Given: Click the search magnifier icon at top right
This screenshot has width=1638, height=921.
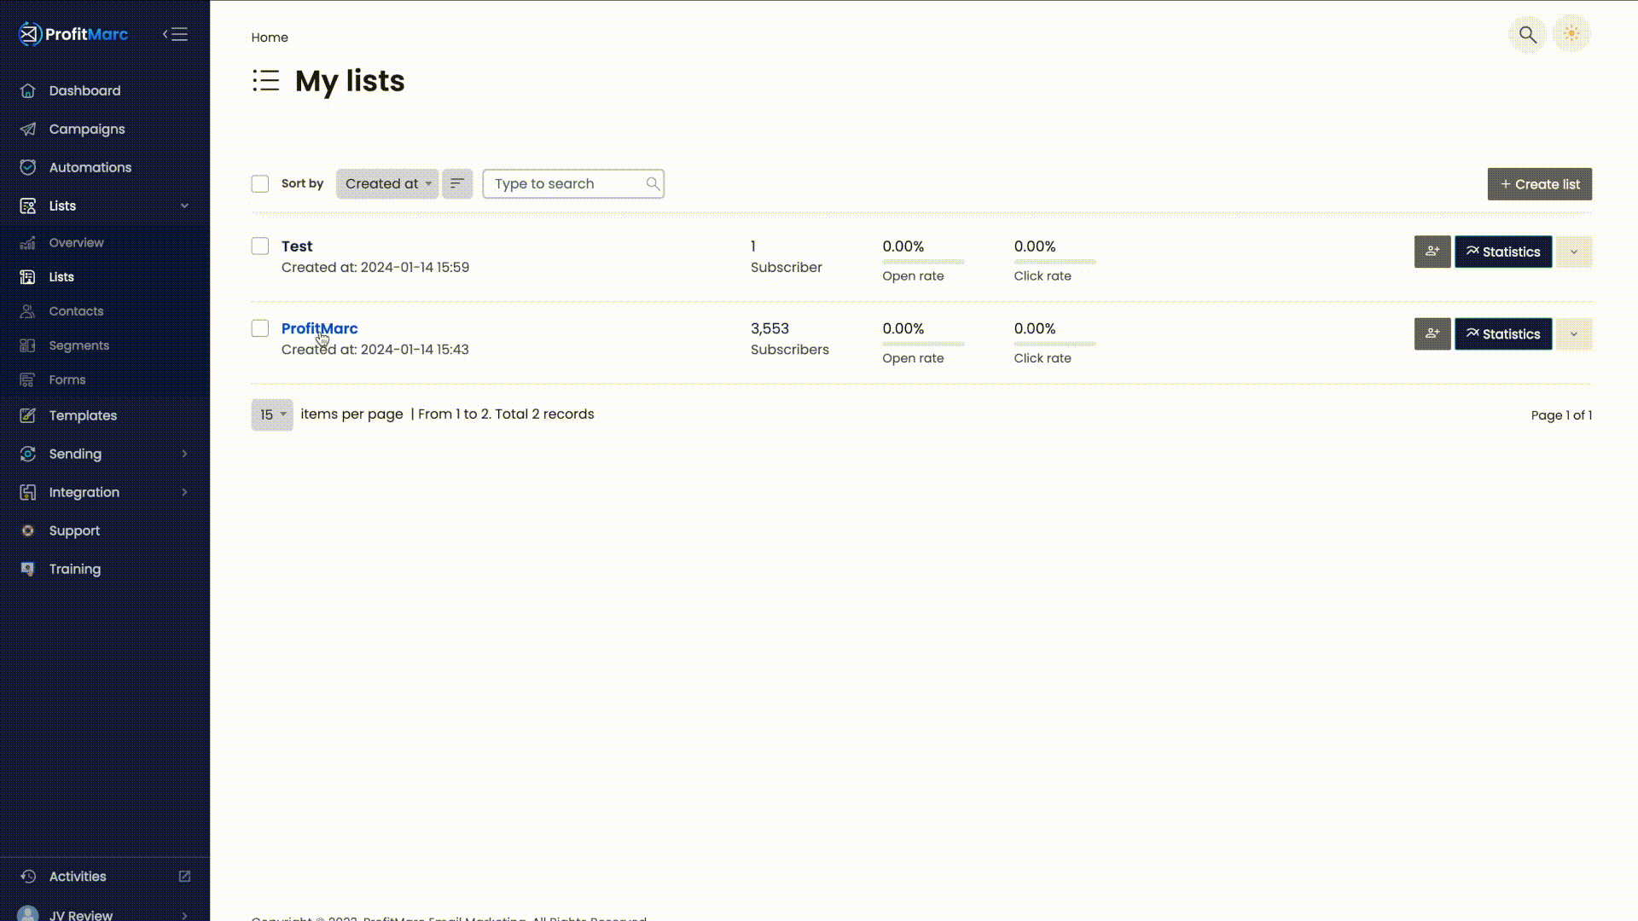Looking at the screenshot, I should (1527, 34).
